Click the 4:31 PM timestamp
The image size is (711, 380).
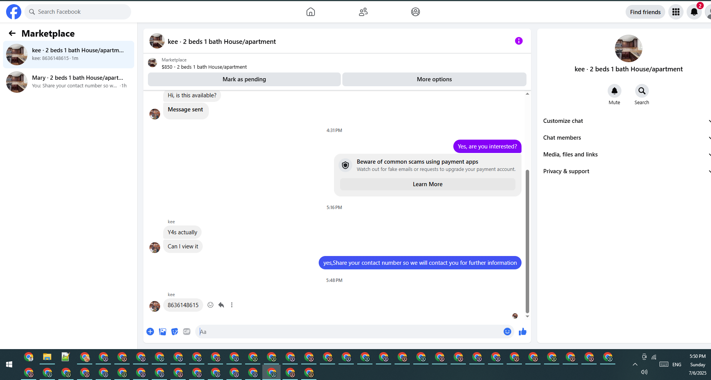click(x=334, y=130)
